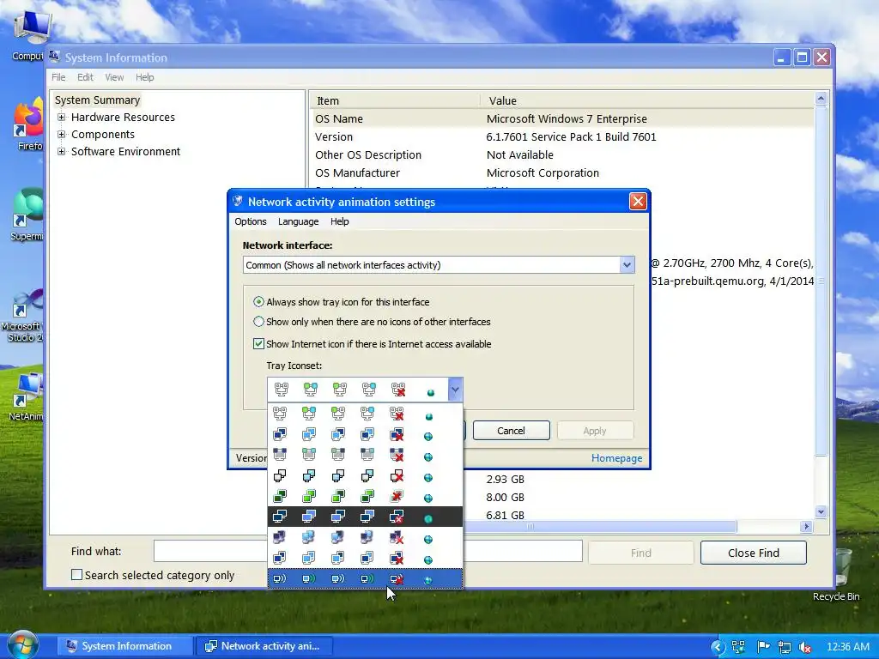Select Always show tray icon for this interface

click(342, 302)
